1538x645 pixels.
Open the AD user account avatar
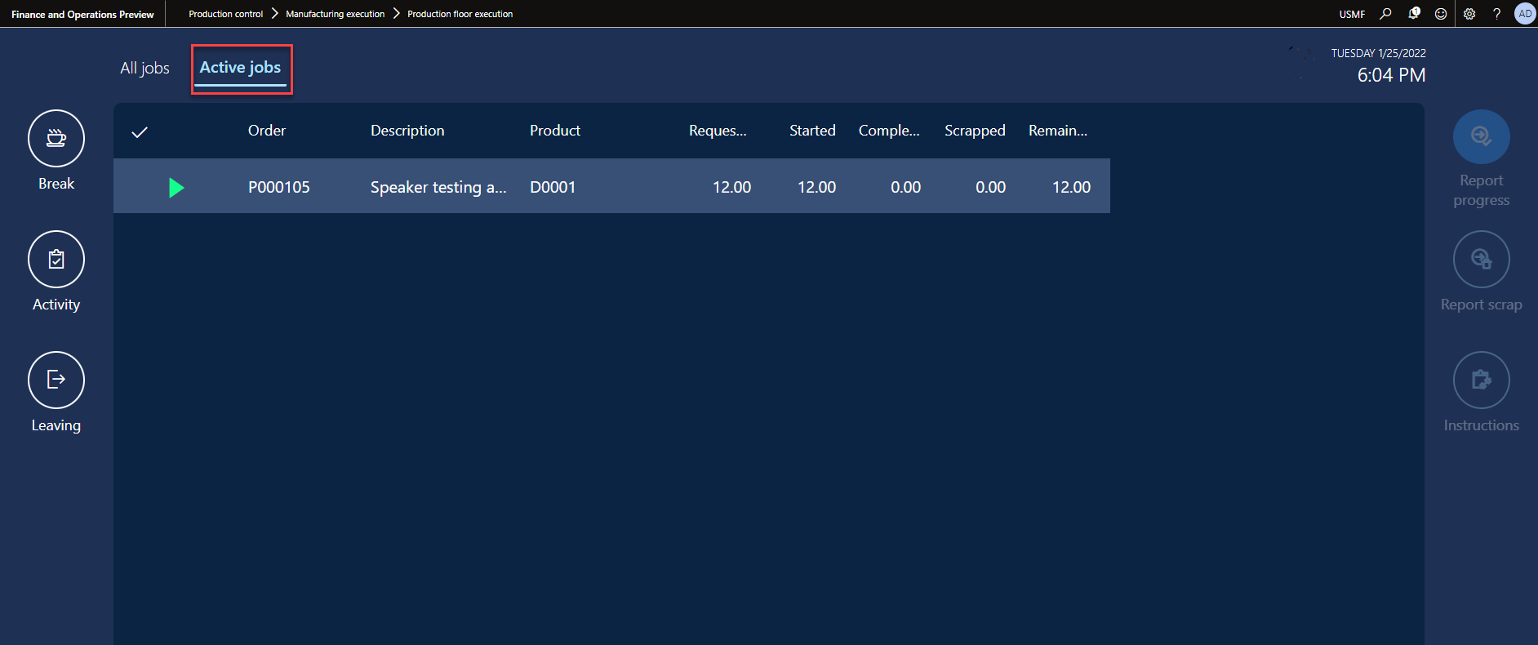pos(1524,14)
